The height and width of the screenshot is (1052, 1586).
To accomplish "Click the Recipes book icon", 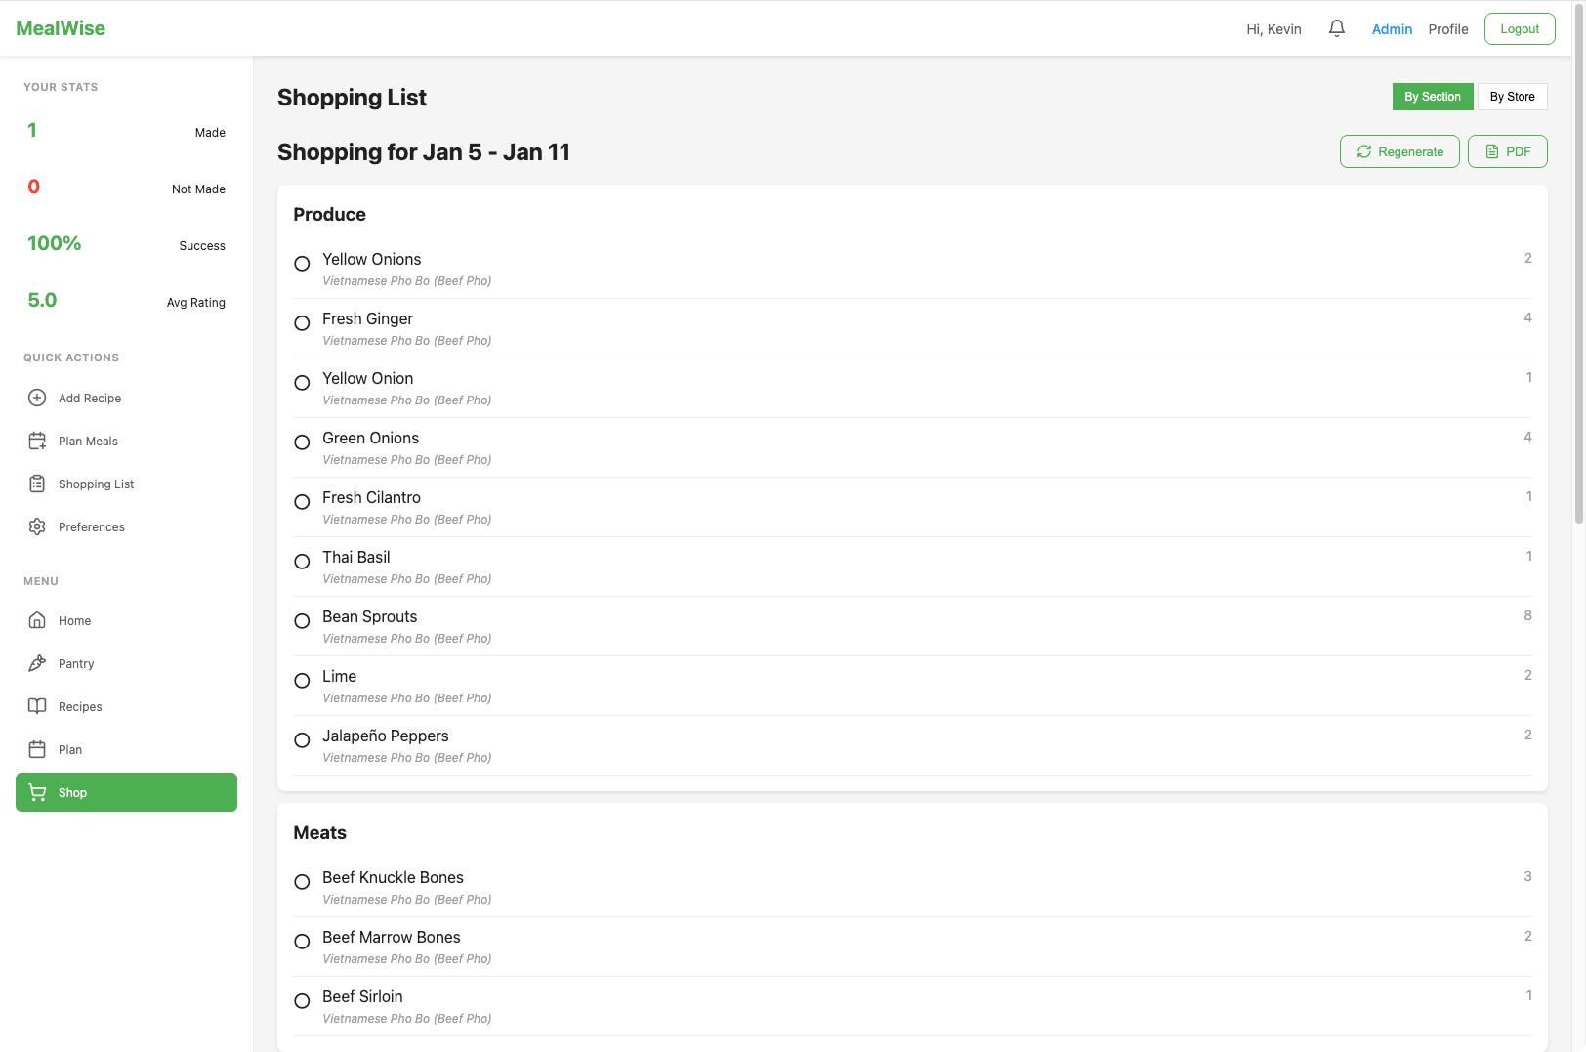I will click(37, 706).
